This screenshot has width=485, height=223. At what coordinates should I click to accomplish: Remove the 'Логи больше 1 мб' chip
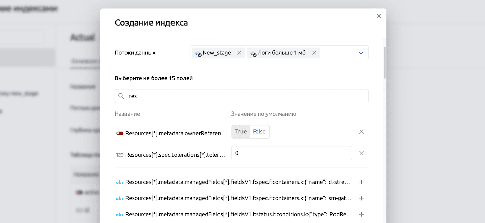pyautogui.click(x=314, y=53)
